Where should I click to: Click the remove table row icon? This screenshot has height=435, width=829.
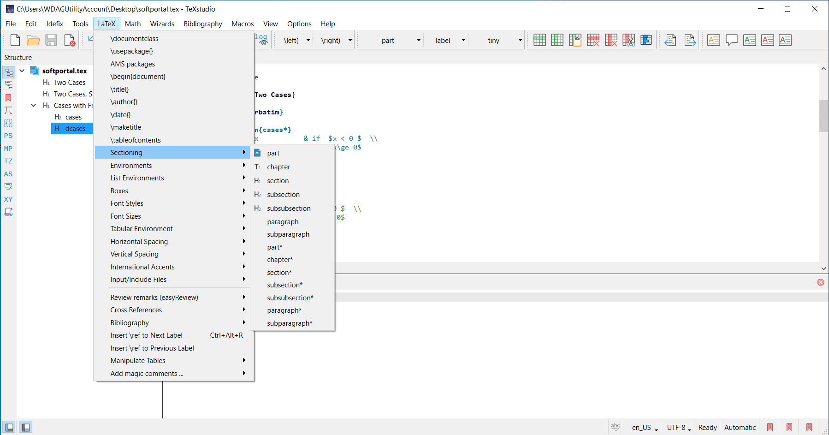pyautogui.click(x=593, y=40)
